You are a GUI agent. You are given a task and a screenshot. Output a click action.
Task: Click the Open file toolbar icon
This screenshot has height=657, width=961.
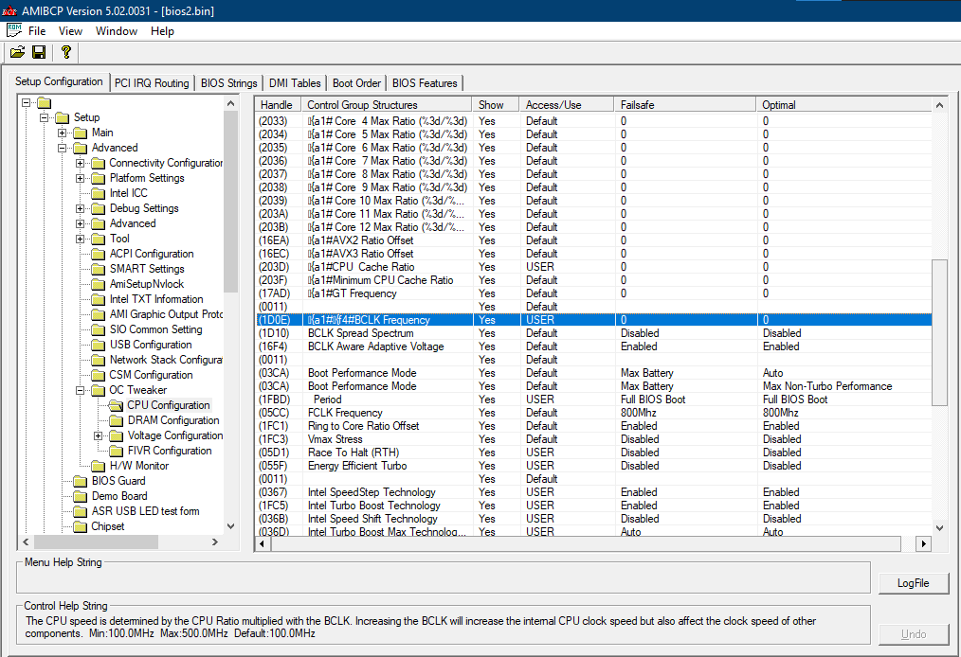pos(17,53)
